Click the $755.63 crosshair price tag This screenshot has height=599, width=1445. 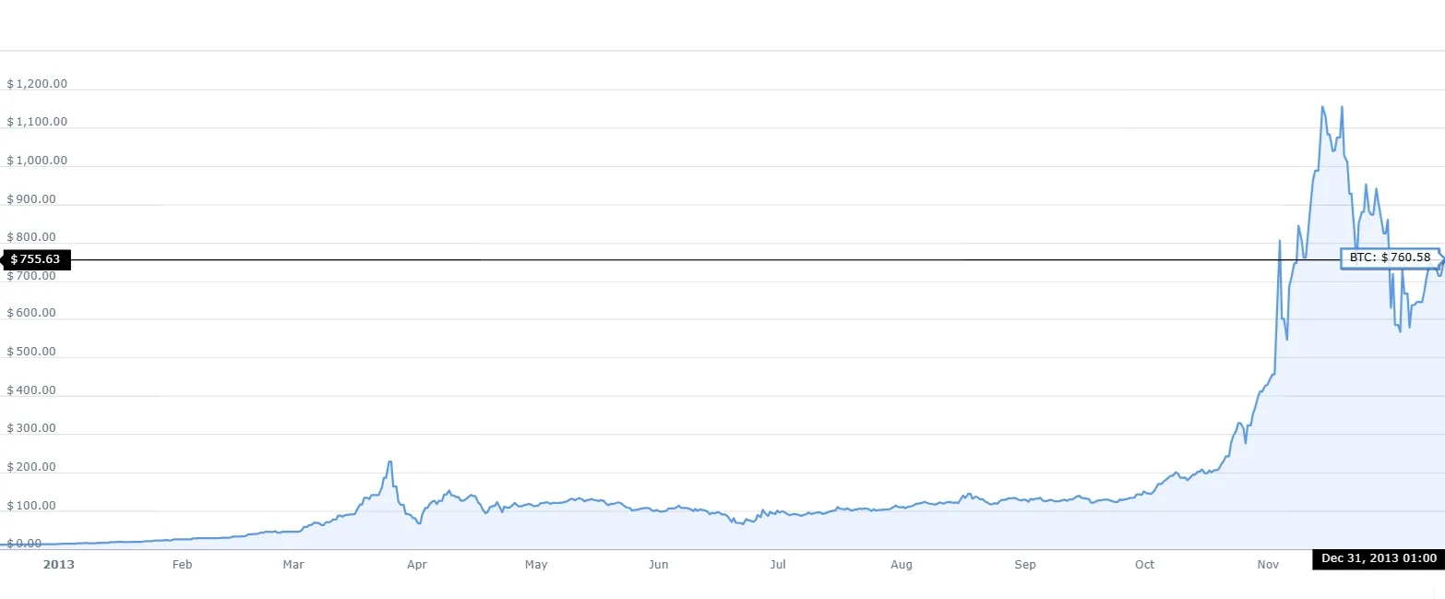(x=35, y=259)
